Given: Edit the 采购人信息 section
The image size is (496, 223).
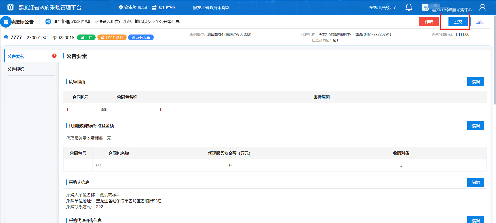Looking at the screenshot, I should tap(476, 182).
